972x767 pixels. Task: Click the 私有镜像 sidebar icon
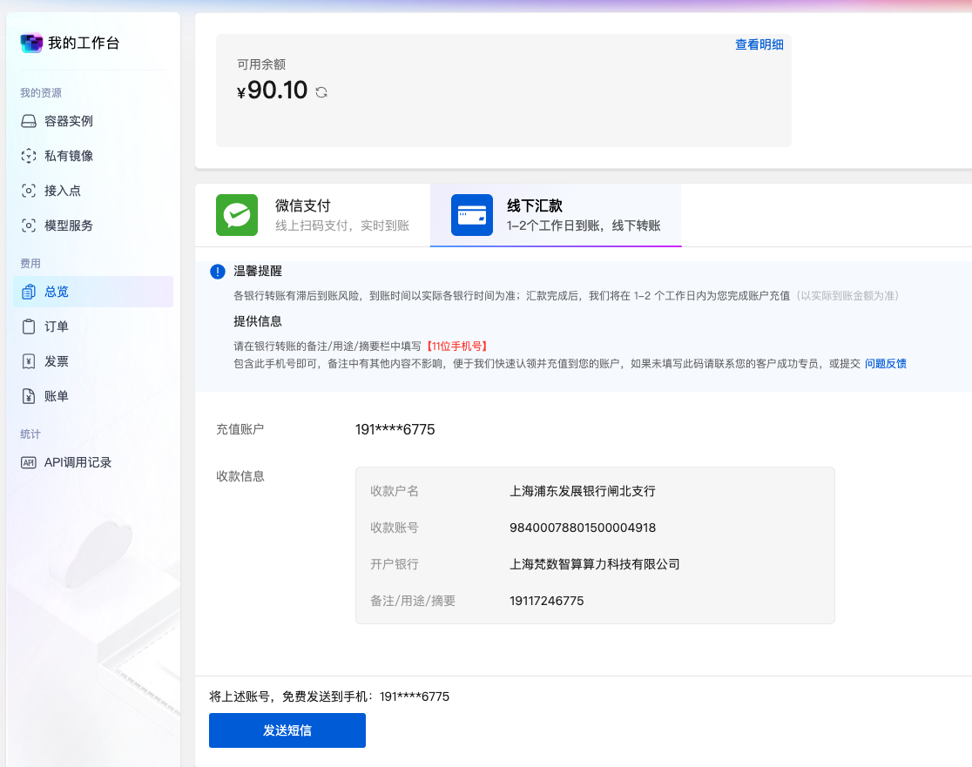click(x=29, y=156)
